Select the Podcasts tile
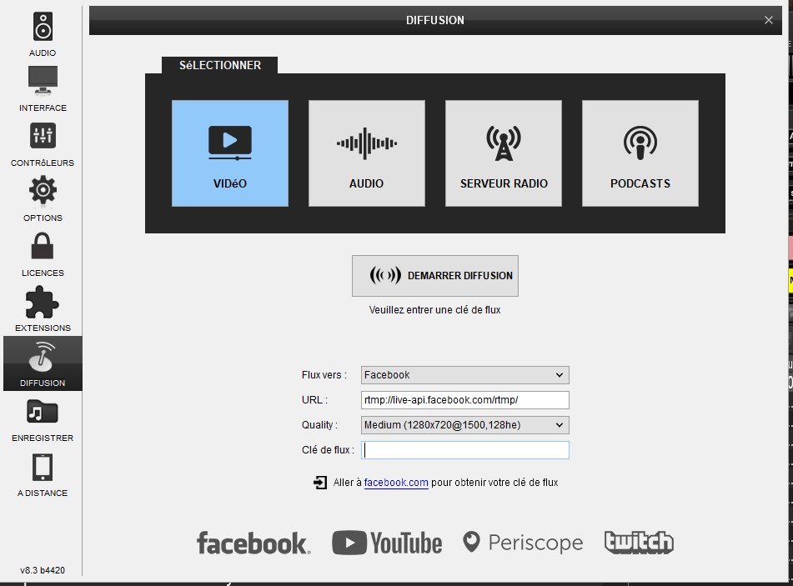Viewport: 793px width, 586px height. (x=640, y=153)
